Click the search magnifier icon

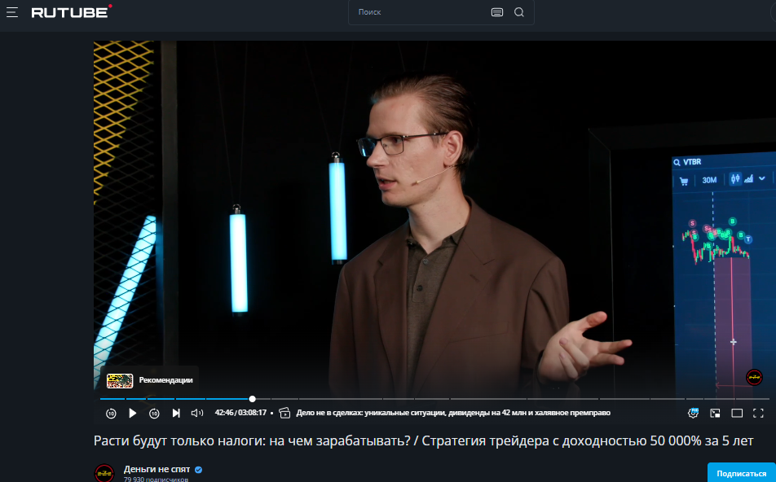519,12
